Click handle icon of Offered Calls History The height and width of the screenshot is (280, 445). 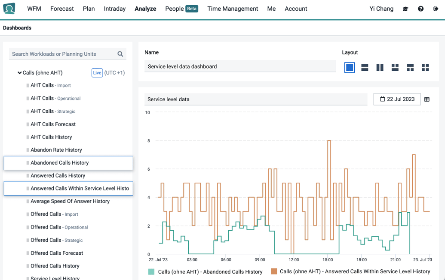point(28,266)
